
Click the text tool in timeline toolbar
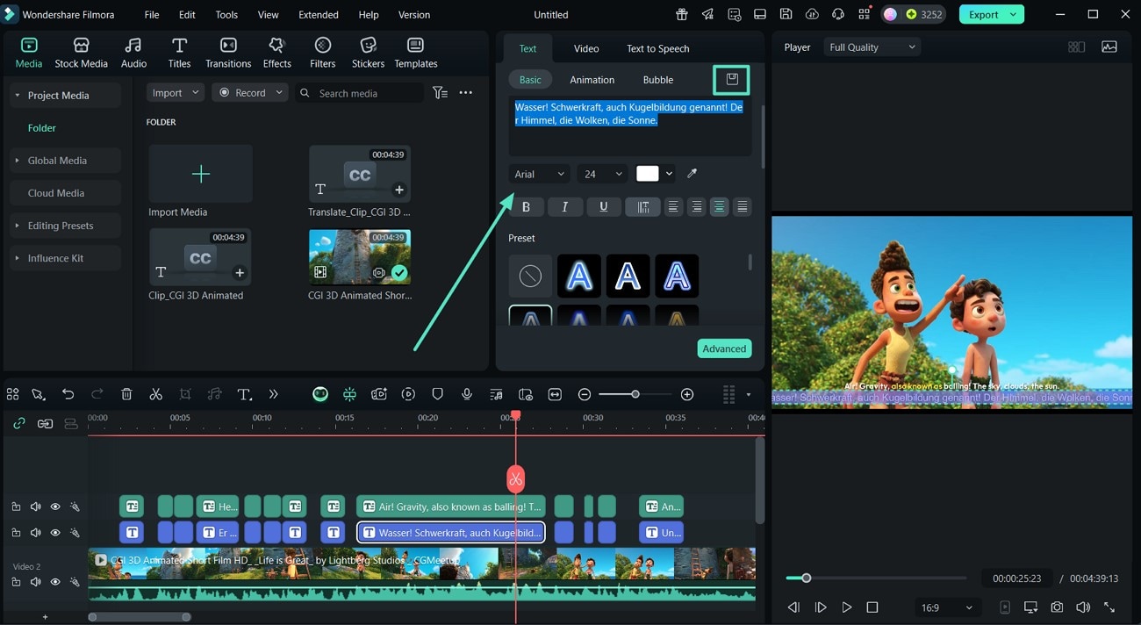245,395
